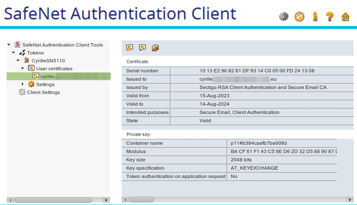The height and width of the screenshot is (205, 357).
Task: Select the CyrilleSN5110 token
Action: pos(48,61)
